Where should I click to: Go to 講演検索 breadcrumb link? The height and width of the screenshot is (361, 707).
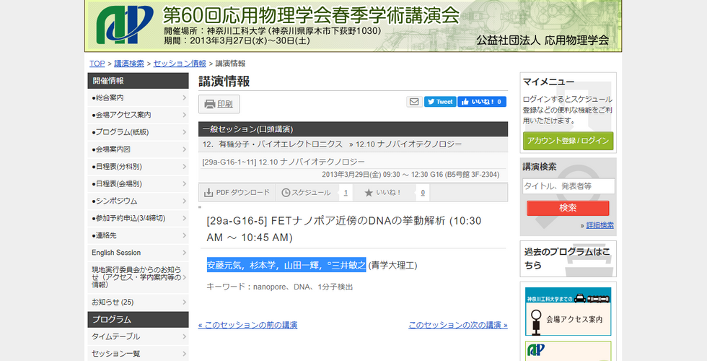129,64
